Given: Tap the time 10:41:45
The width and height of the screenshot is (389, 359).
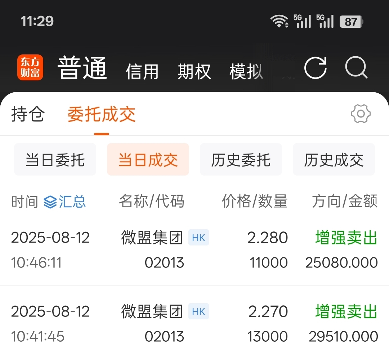Looking at the screenshot, I should [x=38, y=336].
